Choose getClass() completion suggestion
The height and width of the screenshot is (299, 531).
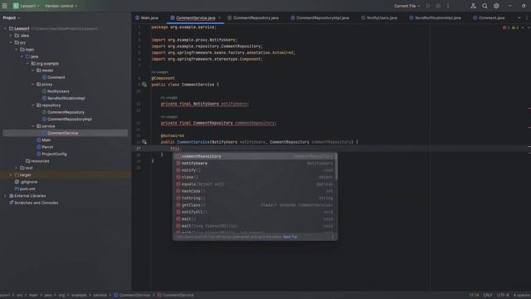click(255, 205)
